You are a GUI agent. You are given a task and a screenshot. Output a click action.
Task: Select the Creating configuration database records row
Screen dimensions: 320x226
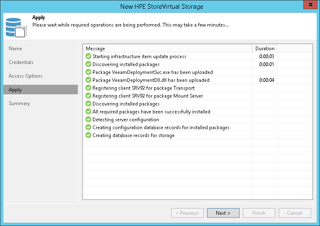[161, 128]
